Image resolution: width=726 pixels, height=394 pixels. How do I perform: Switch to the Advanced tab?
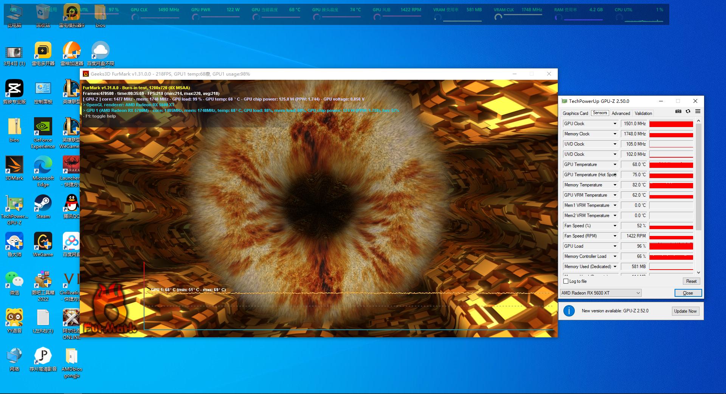pyautogui.click(x=621, y=113)
